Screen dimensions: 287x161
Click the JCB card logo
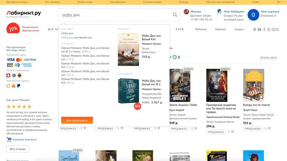click(x=10, y=65)
